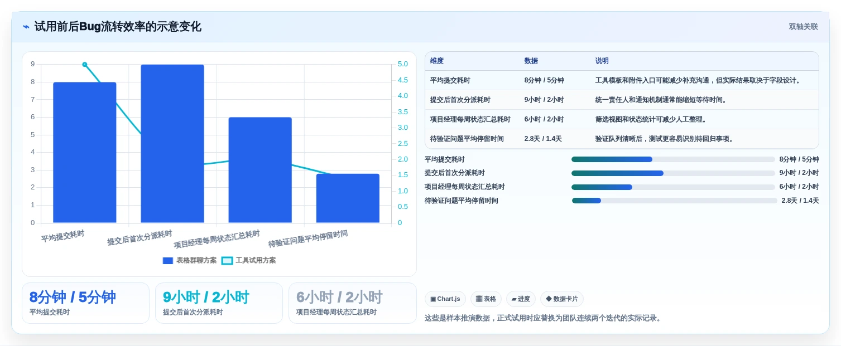The image size is (841, 346).
Task: Click table row label 平均提交耗时
Action: pos(450,80)
